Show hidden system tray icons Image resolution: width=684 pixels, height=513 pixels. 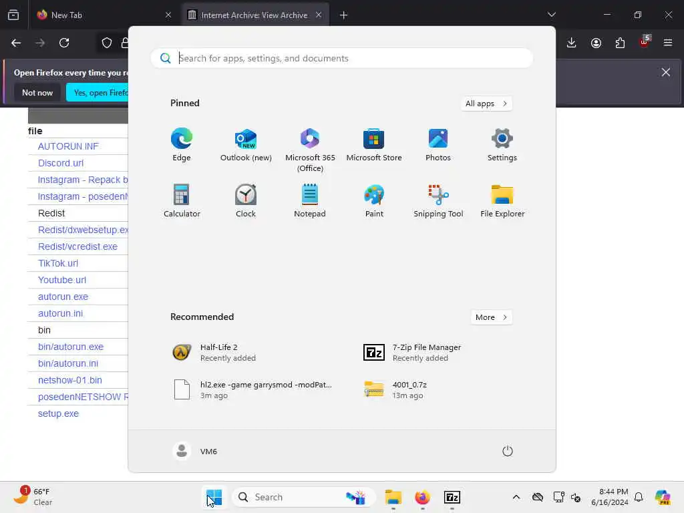click(516, 497)
